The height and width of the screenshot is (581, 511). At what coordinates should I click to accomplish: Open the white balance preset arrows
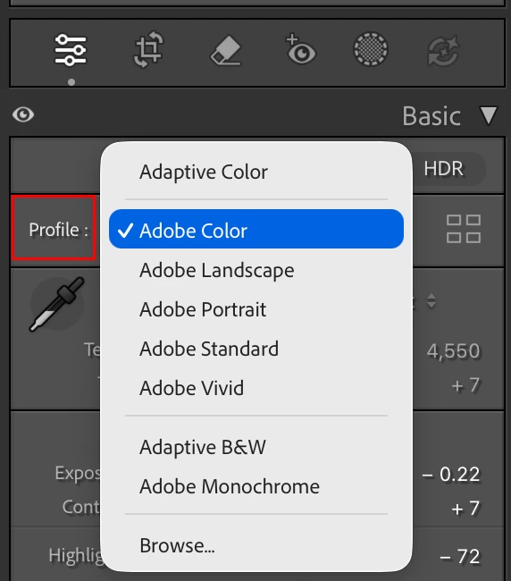[431, 300]
